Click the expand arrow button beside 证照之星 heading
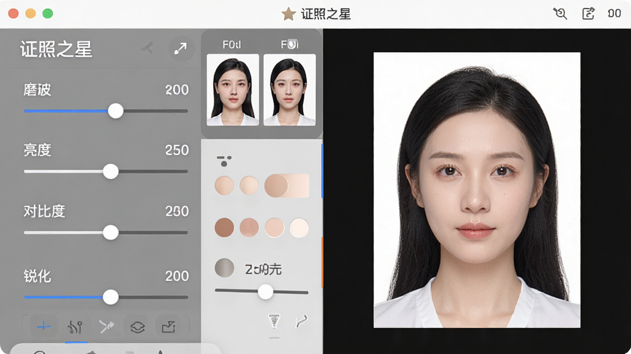Image resolution: width=631 pixels, height=354 pixels. (x=181, y=49)
